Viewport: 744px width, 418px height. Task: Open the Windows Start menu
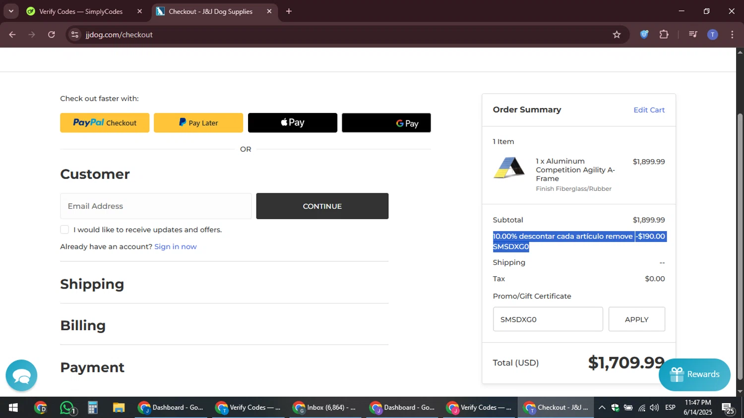tap(13, 408)
